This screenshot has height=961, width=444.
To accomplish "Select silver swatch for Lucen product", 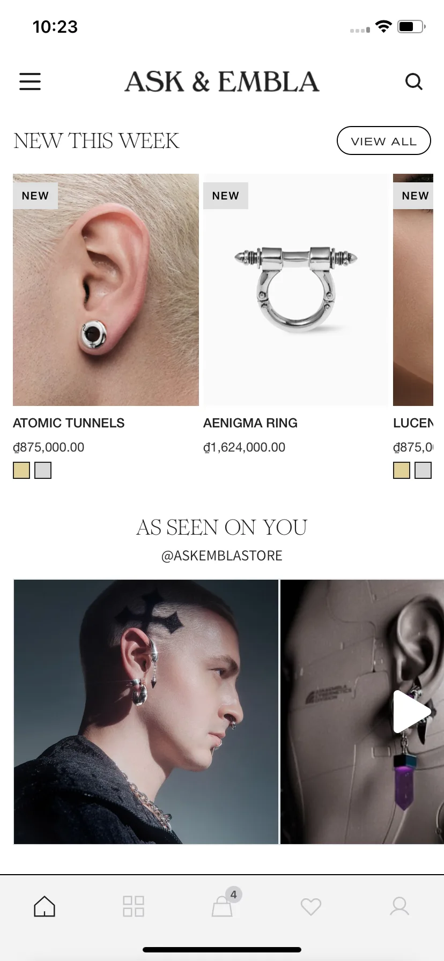I will point(423,470).
